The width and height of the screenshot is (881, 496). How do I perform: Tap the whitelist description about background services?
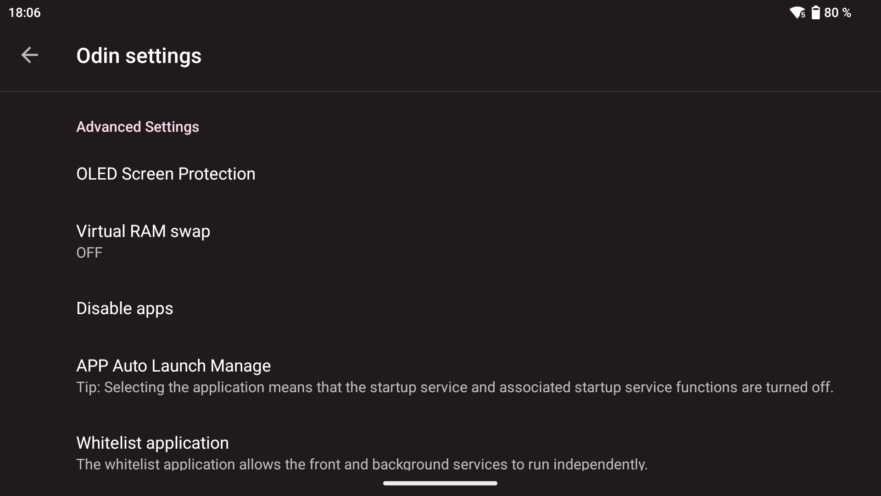pos(362,464)
